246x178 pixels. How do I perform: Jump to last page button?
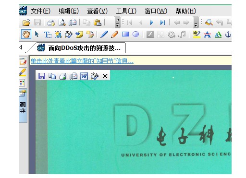coord(162,23)
